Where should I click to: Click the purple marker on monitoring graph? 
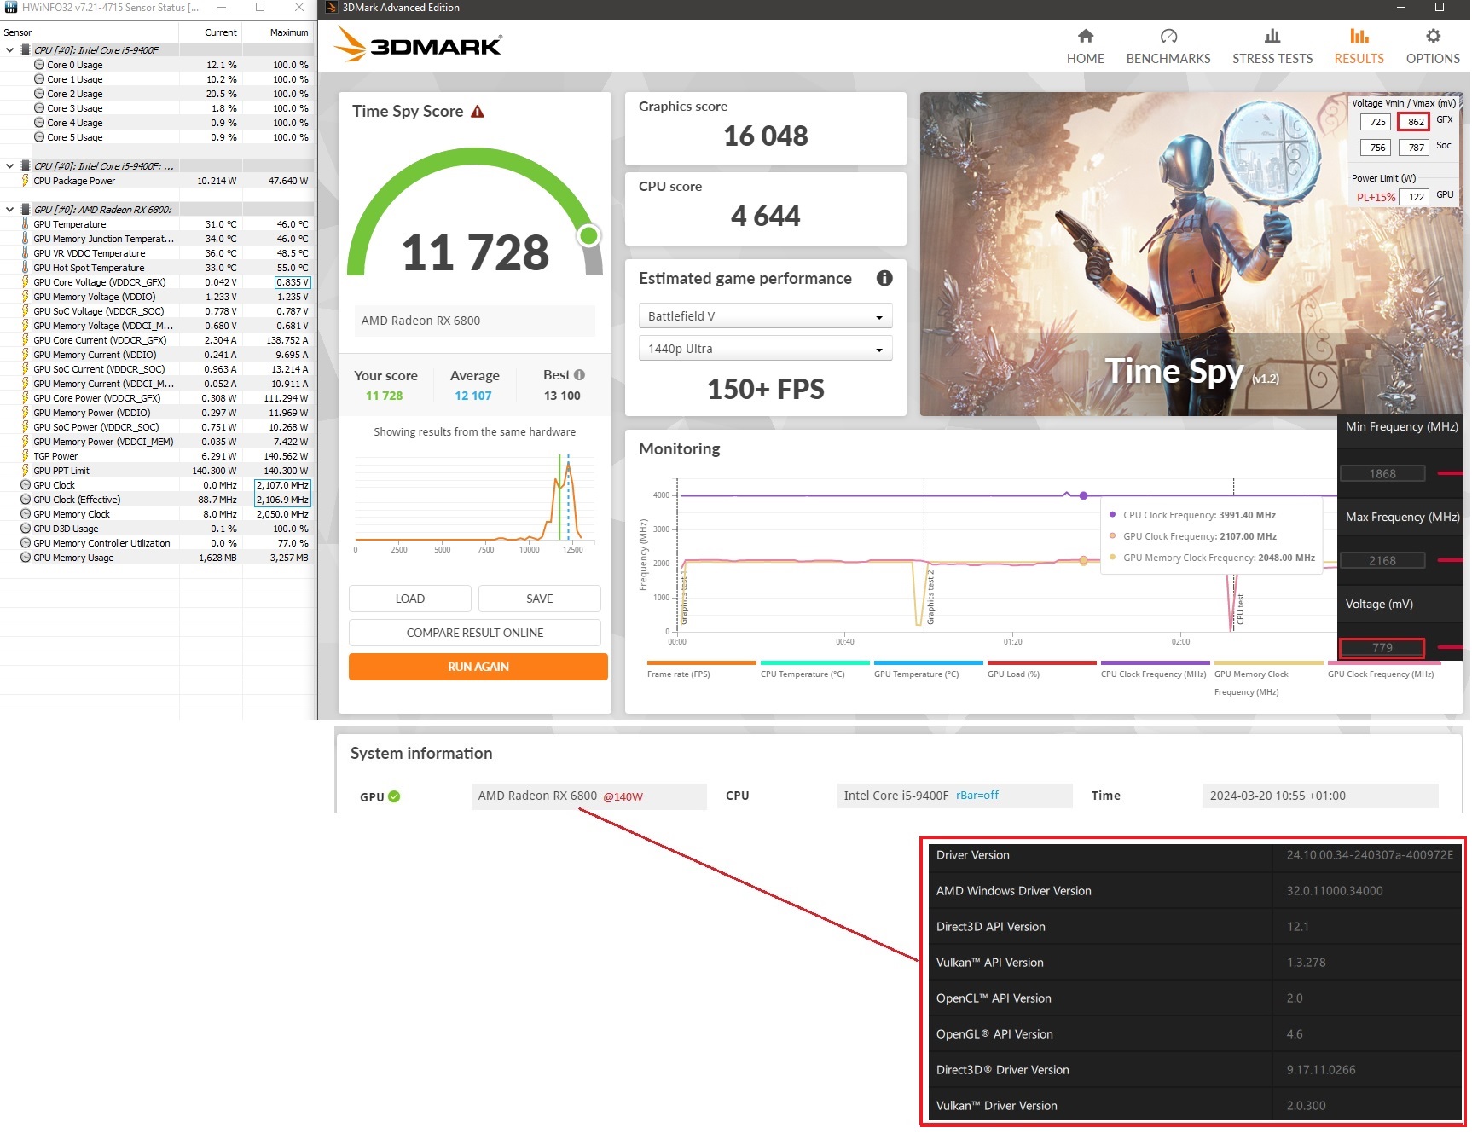point(1083,495)
